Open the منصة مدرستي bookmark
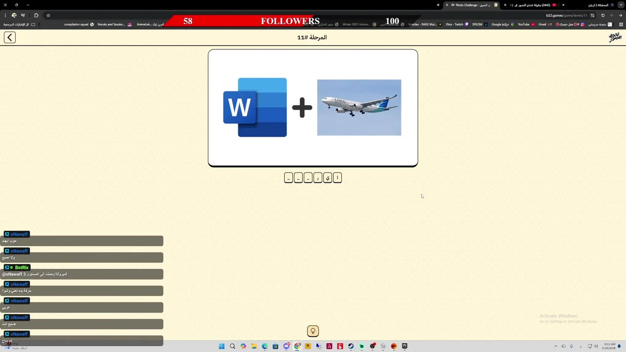 click(600, 24)
